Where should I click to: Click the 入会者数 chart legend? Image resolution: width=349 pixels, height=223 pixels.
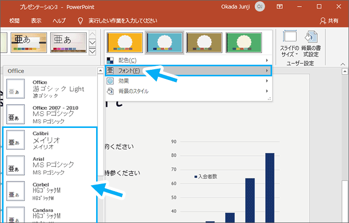pyautogui.click(x=206, y=176)
